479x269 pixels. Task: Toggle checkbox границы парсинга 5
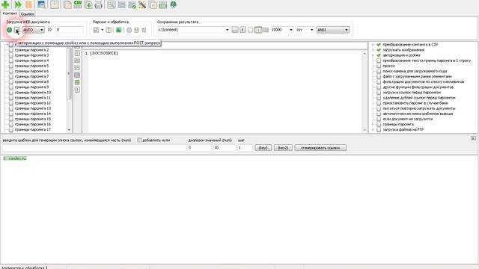11,66
